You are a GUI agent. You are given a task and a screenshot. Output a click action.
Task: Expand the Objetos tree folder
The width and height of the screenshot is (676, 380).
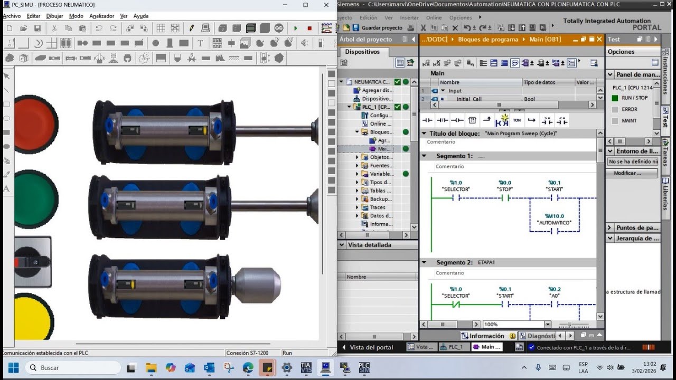tap(357, 157)
